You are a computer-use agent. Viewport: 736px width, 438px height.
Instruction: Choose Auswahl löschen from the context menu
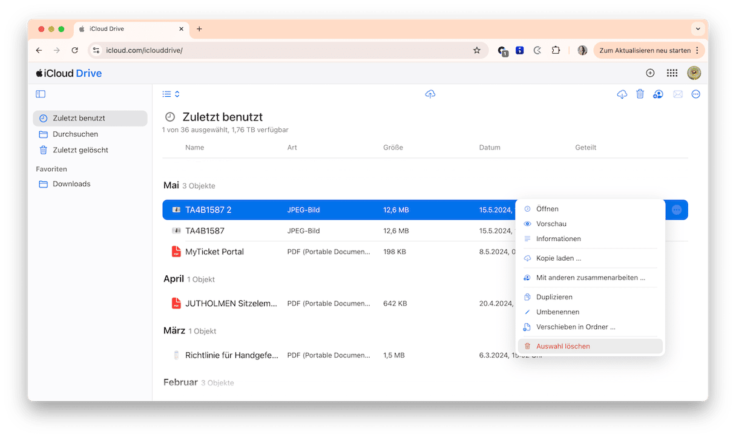click(x=590, y=346)
